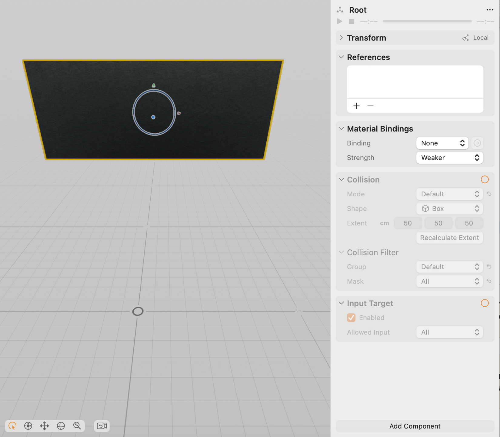
Task: Collapse the Material Bindings section
Action: [x=341, y=128]
